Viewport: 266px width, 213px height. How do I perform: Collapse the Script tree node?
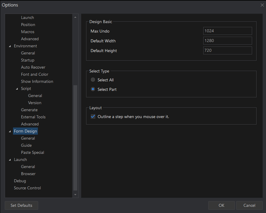coord(17,89)
